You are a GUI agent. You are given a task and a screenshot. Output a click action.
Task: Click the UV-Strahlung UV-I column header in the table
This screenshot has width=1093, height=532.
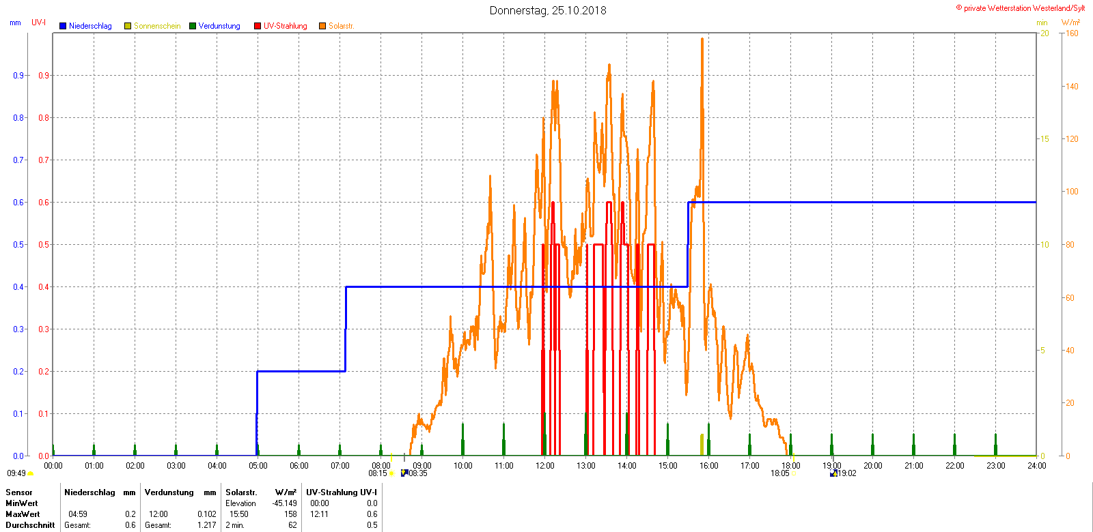click(x=342, y=492)
